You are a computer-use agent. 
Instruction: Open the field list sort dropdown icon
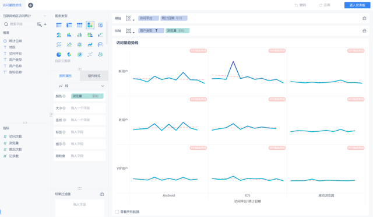(40, 24)
